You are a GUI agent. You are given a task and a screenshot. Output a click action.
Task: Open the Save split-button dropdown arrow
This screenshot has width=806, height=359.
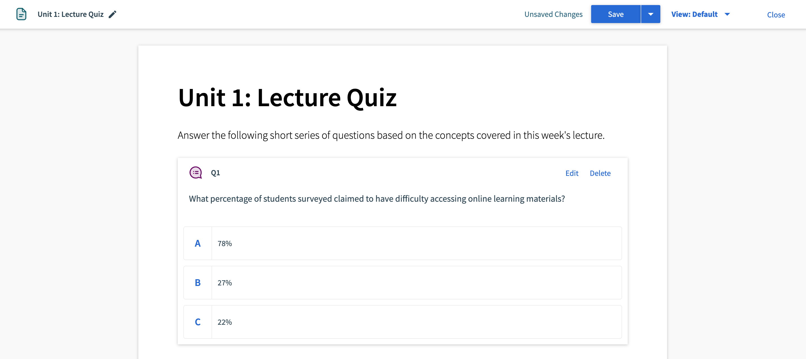[651, 14]
